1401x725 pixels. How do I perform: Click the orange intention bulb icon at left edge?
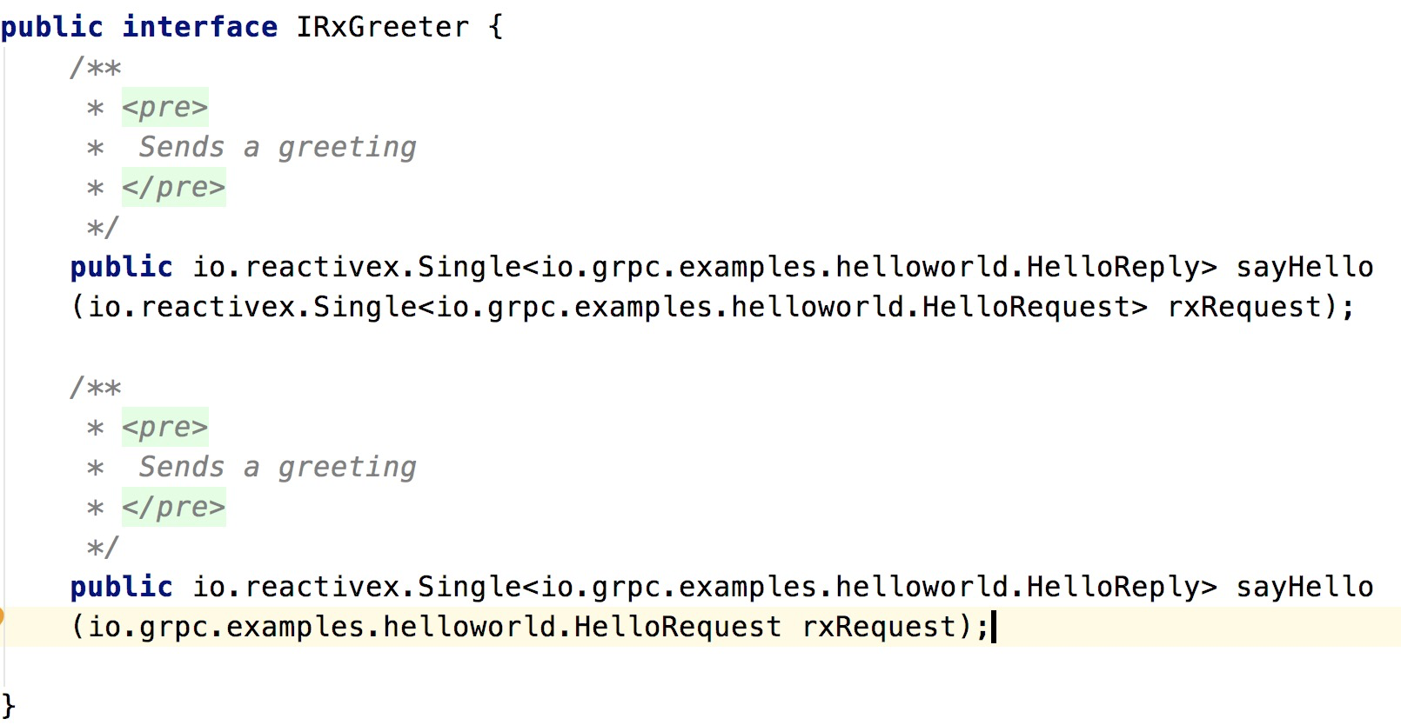coord(2,616)
